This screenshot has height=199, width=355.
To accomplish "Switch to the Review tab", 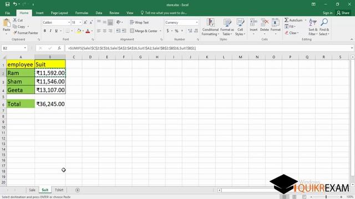I will [114, 13].
